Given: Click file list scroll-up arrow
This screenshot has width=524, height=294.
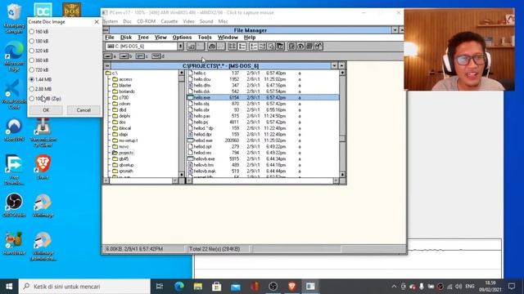Looking at the screenshot, I should point(342,73).
